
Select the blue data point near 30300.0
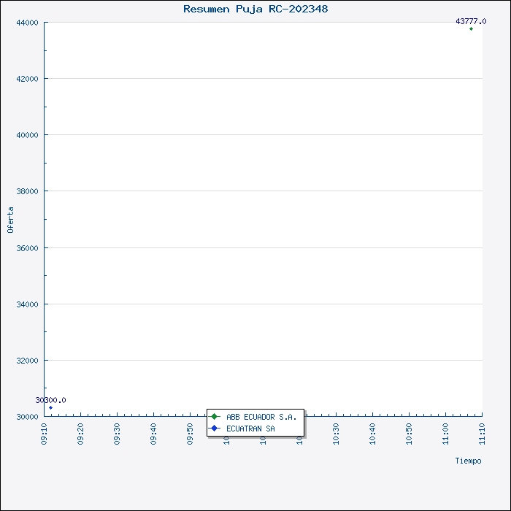50,408
